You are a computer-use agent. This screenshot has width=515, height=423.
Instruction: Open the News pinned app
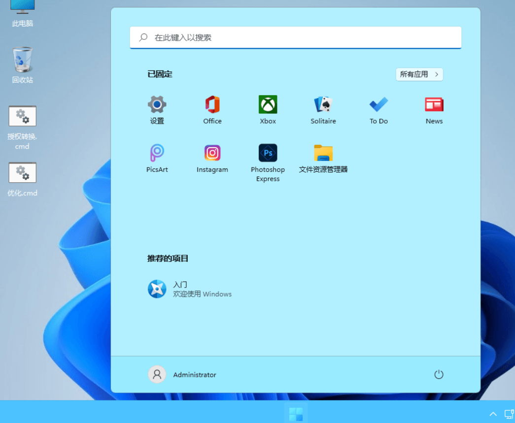[434, 110]
